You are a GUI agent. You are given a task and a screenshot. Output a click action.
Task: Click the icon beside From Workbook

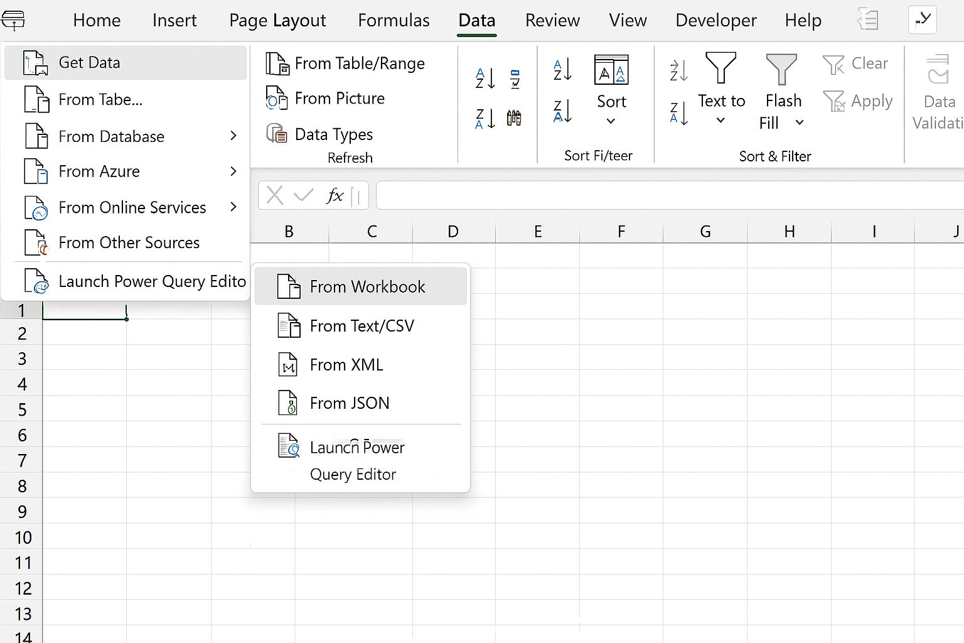pyautogui.click(x=289, y=286)
